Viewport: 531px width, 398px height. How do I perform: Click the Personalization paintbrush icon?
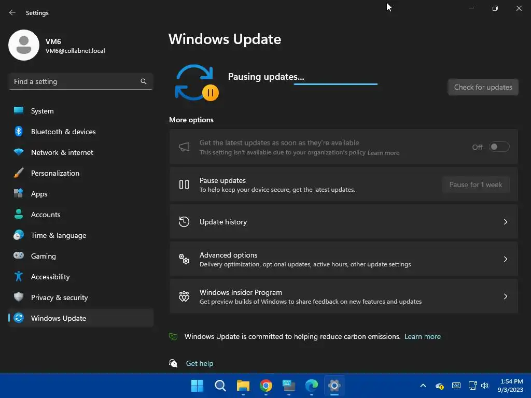coord(19,173)
